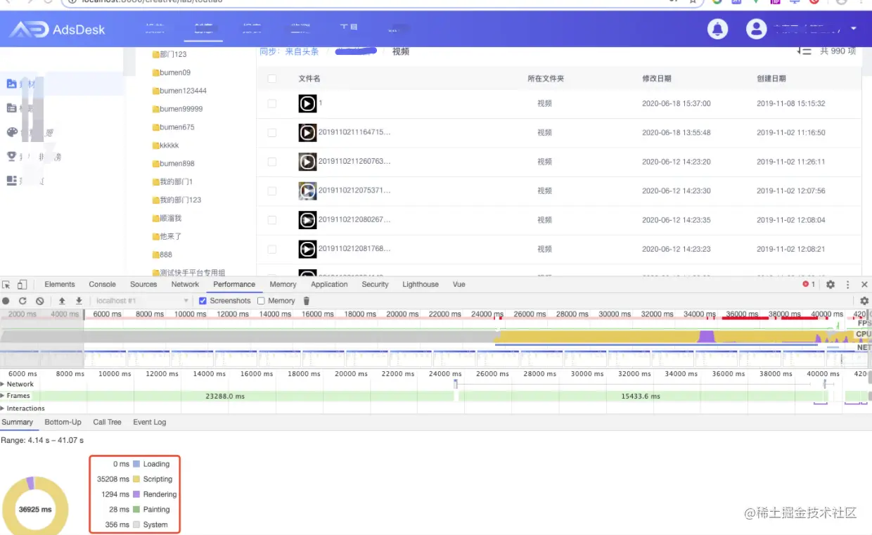The height and width of the screenshot is (535, 872).
Task: Tick the checkbox for file 1
Action: tap(272, 103)
